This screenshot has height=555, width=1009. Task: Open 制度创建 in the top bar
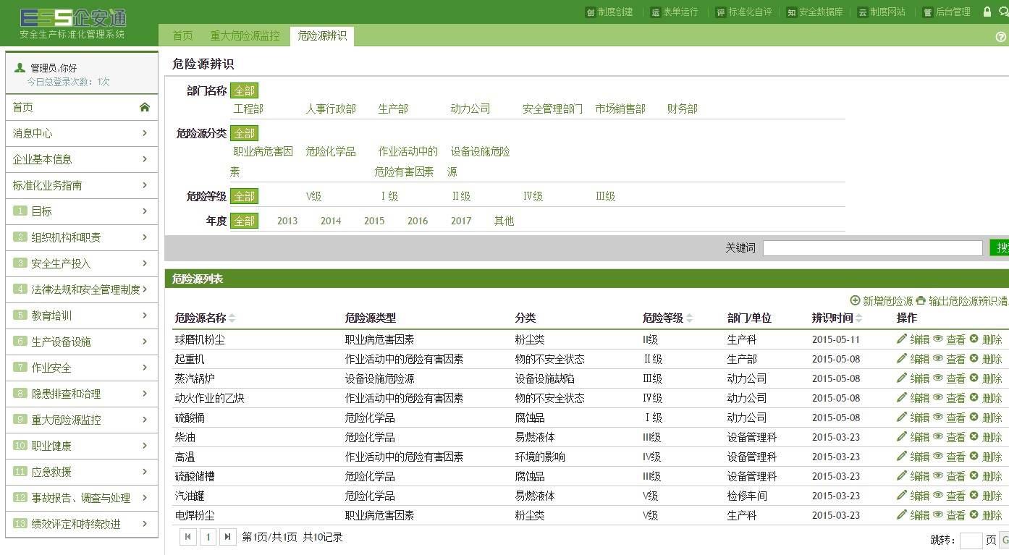click(x=609, y=12)
